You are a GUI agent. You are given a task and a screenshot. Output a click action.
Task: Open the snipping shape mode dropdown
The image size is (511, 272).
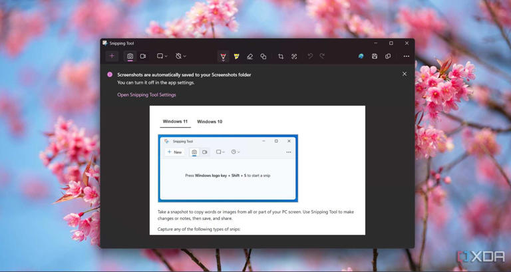point(162,56)
